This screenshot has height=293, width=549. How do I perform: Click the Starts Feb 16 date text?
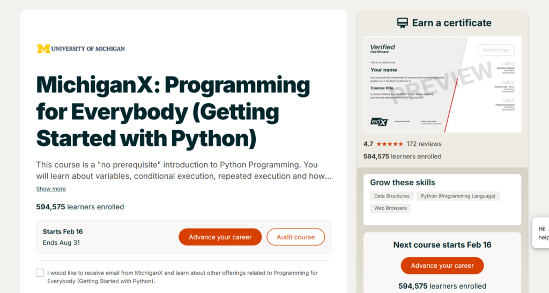click(x=63, y=232)
